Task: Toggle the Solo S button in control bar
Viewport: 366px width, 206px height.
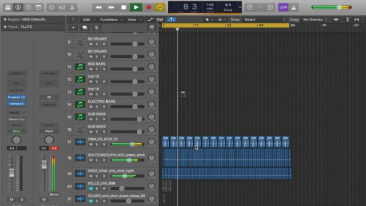Action: point(270,8)
